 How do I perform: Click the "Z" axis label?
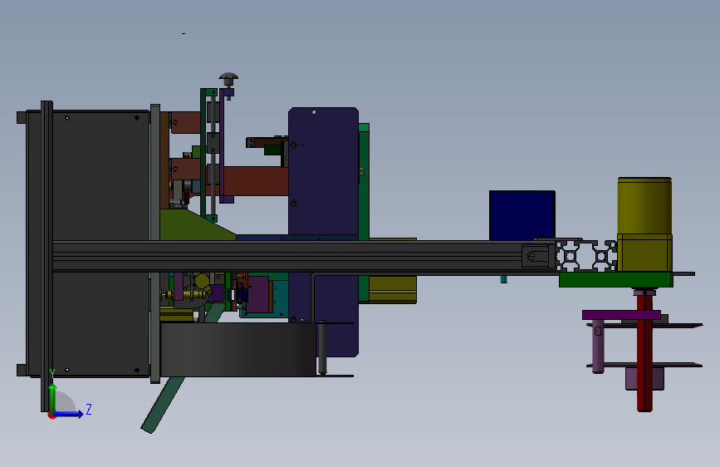(89, 409)
